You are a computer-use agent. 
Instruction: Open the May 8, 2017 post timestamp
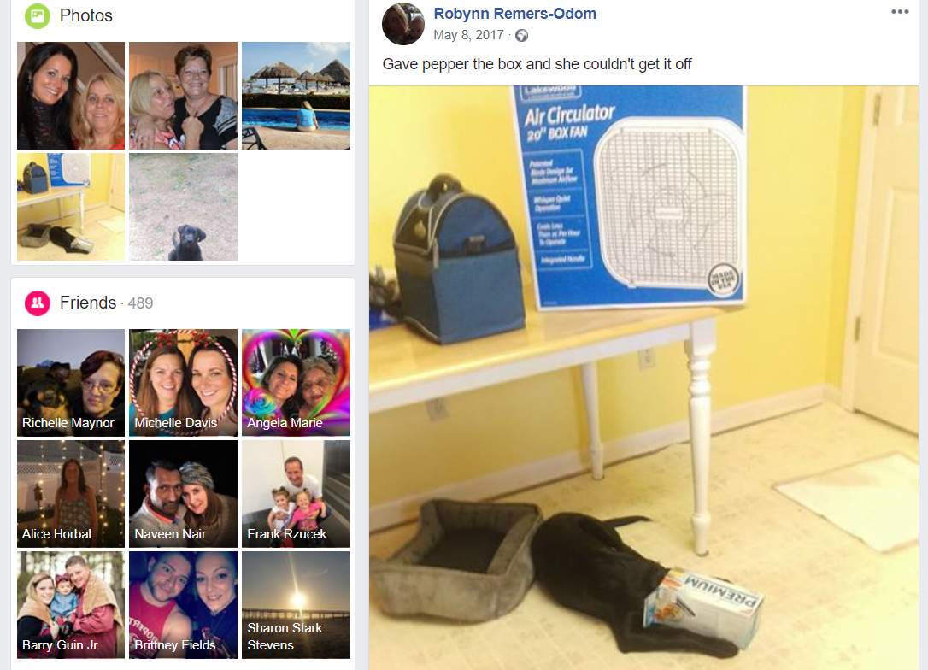[x=468, y=36]
